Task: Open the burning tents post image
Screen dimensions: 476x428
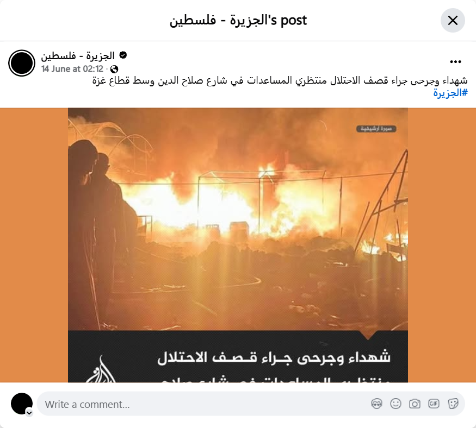Action: (238, 245)
